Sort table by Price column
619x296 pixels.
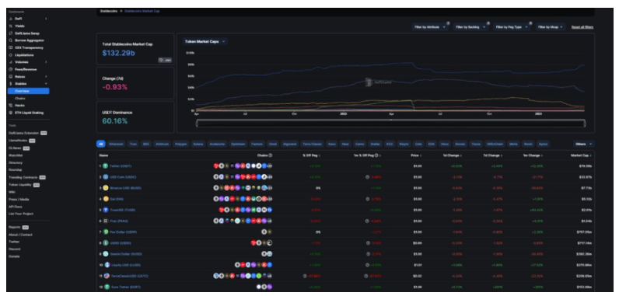[417, 155]
